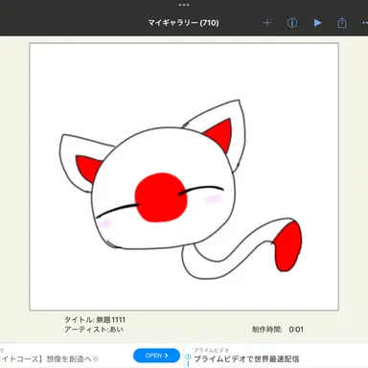Click the アーティスト:あい label

tap(94, 330)
